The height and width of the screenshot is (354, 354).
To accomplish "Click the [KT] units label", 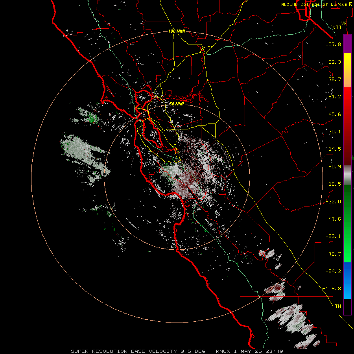I will (x=336, y=27).
